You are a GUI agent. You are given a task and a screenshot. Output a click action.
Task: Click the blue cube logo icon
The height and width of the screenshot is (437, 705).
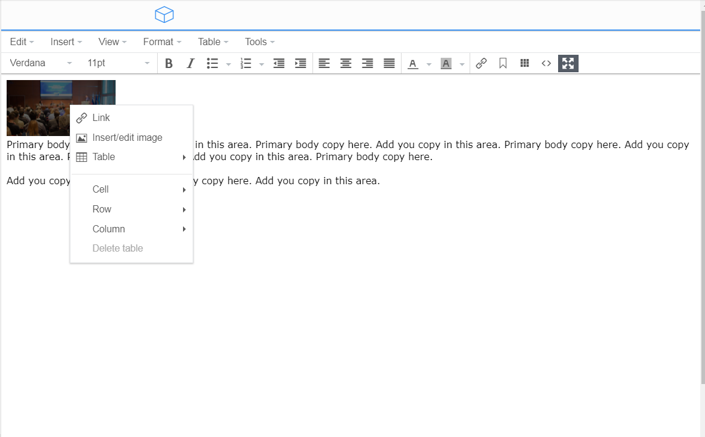[x=164, y=14]
